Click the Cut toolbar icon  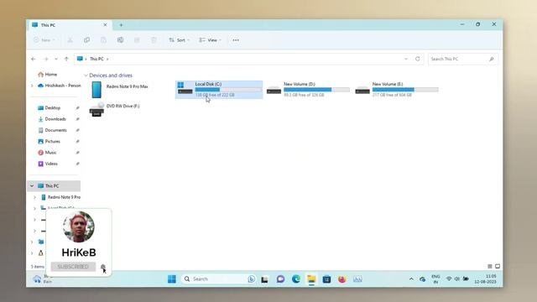tap(70, 40)
